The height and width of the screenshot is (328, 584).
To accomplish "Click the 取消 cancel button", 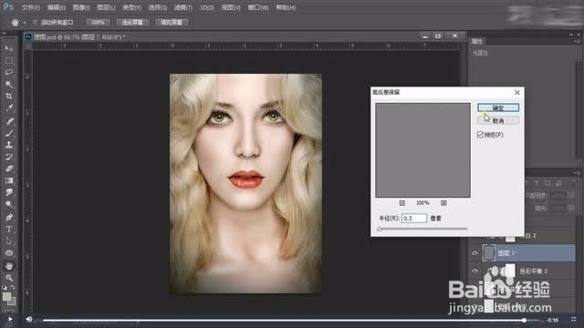I will point(498,120).
